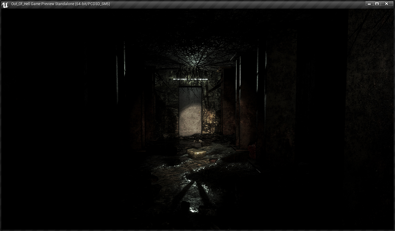Click the lit door at corridor end
The width and height of the screenshot is (395, 231).
tap(190, 112)
